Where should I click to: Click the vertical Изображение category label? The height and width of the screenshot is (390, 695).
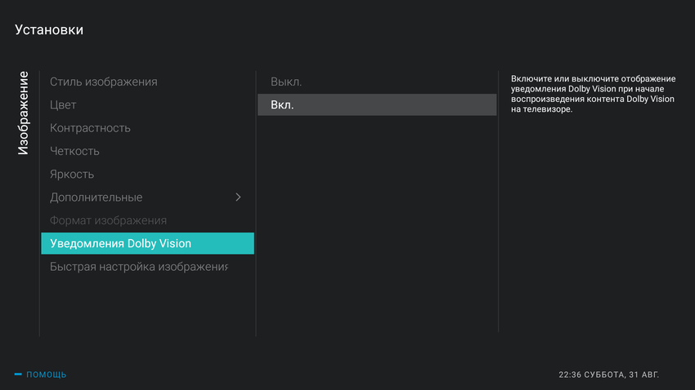(x=23, y=113)
